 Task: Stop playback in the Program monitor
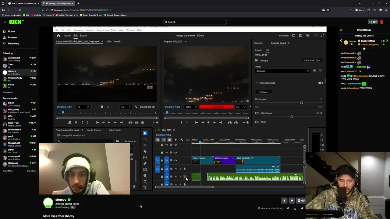click(x=208, y=123)
